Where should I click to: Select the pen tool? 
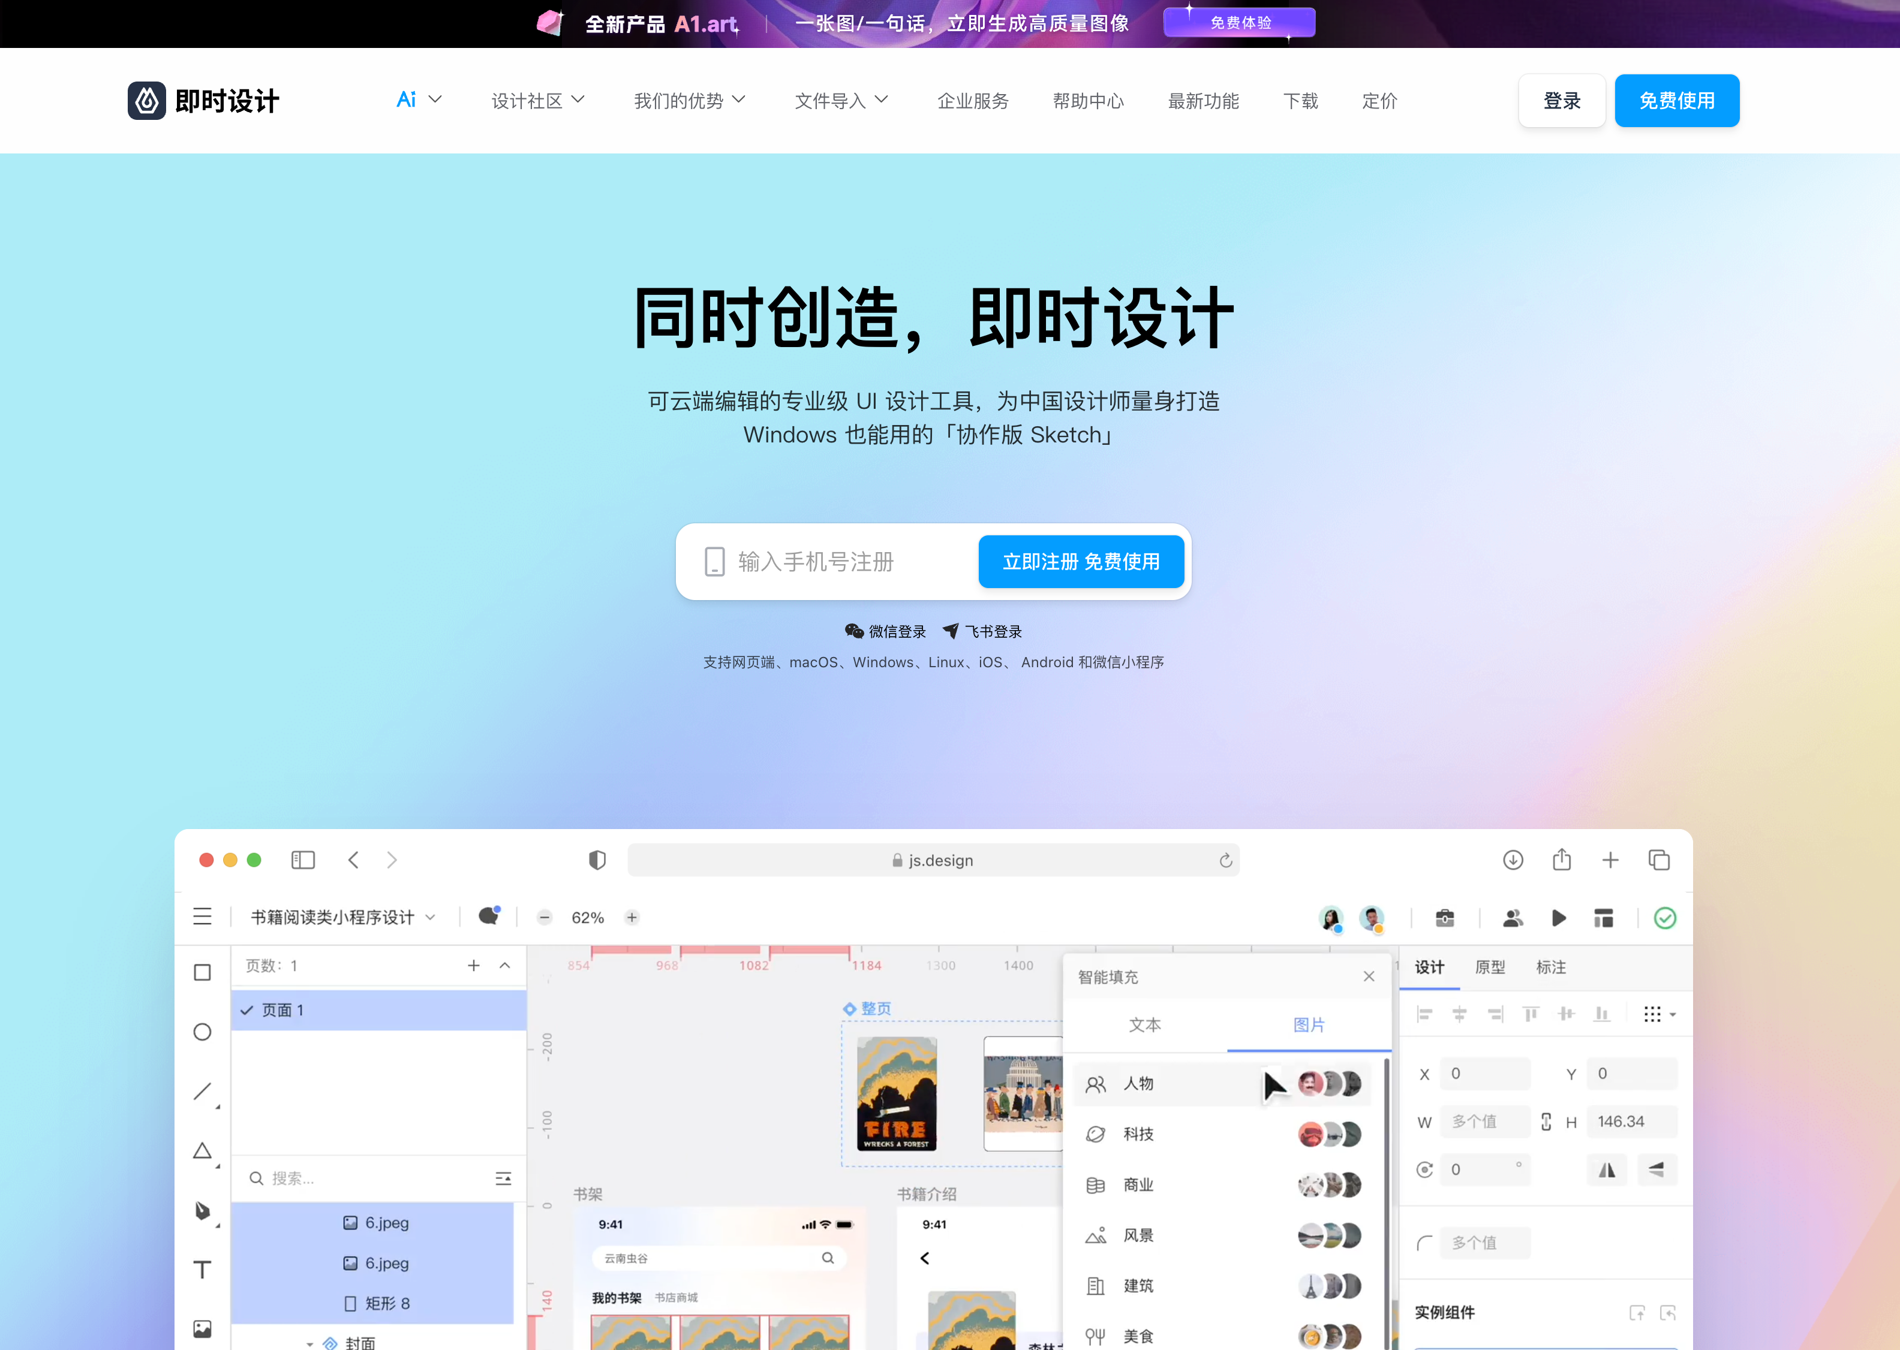click(x=202, y=1210)
